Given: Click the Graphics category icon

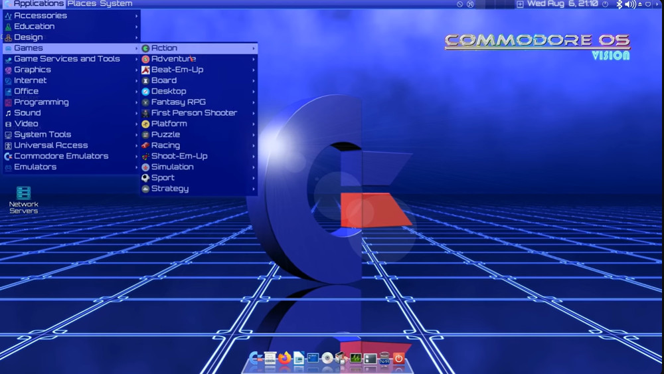Looking at the screenshot, I should (8, 70).
